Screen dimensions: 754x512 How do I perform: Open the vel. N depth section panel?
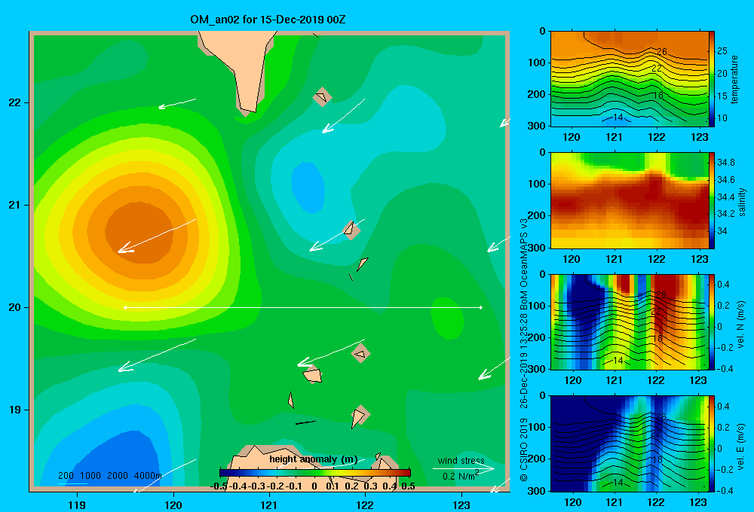[630, 322]
